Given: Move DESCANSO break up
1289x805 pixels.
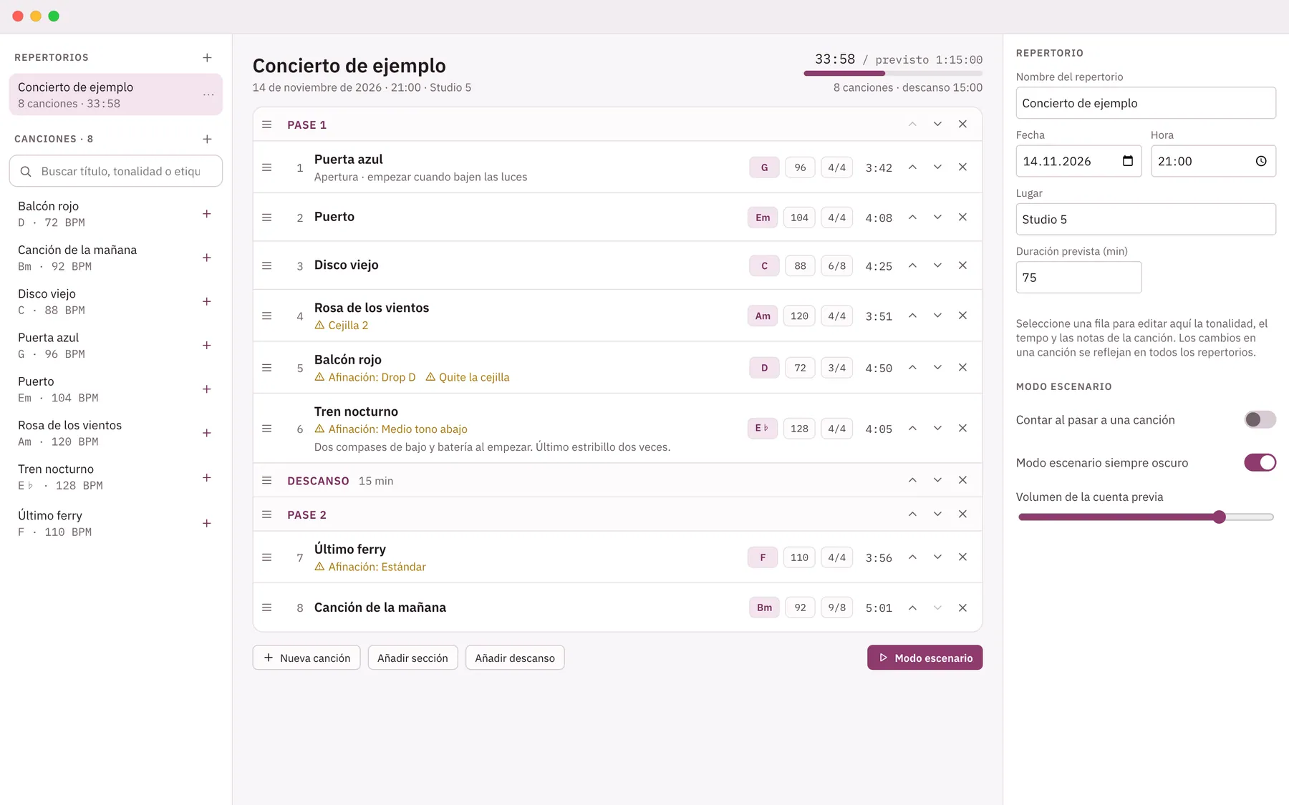Looking at the screenshot, I should coord(912,480).
